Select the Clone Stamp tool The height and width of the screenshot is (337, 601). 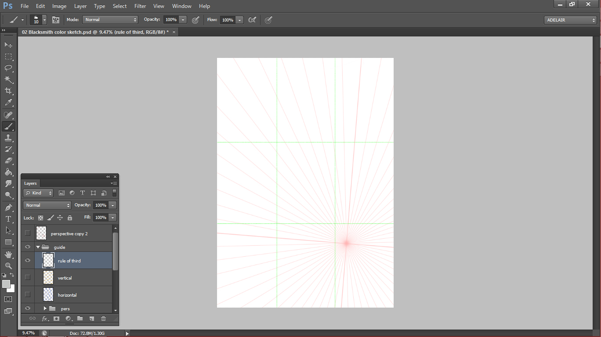pyautogui.click(x=8, y=138)
